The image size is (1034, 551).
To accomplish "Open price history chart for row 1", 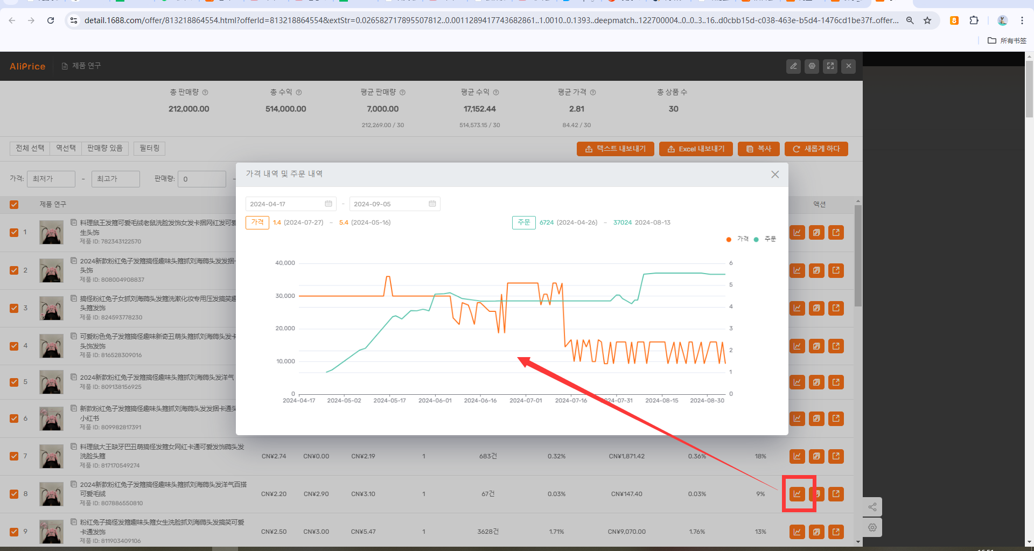I will pyautogui.click(x=797, y=233).
